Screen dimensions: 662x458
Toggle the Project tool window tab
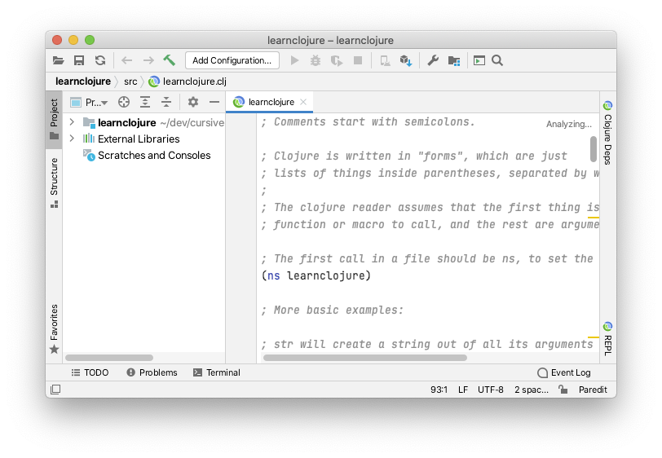point(54,120)
